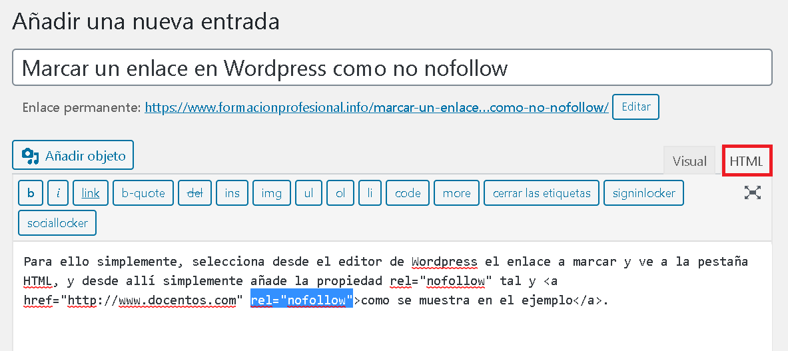
Task: Switch to the Visual editor tab
Action: pos(689,161)
